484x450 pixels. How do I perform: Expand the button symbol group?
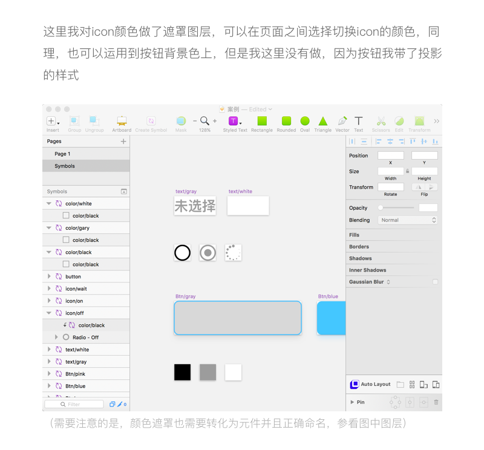(49, 276)
